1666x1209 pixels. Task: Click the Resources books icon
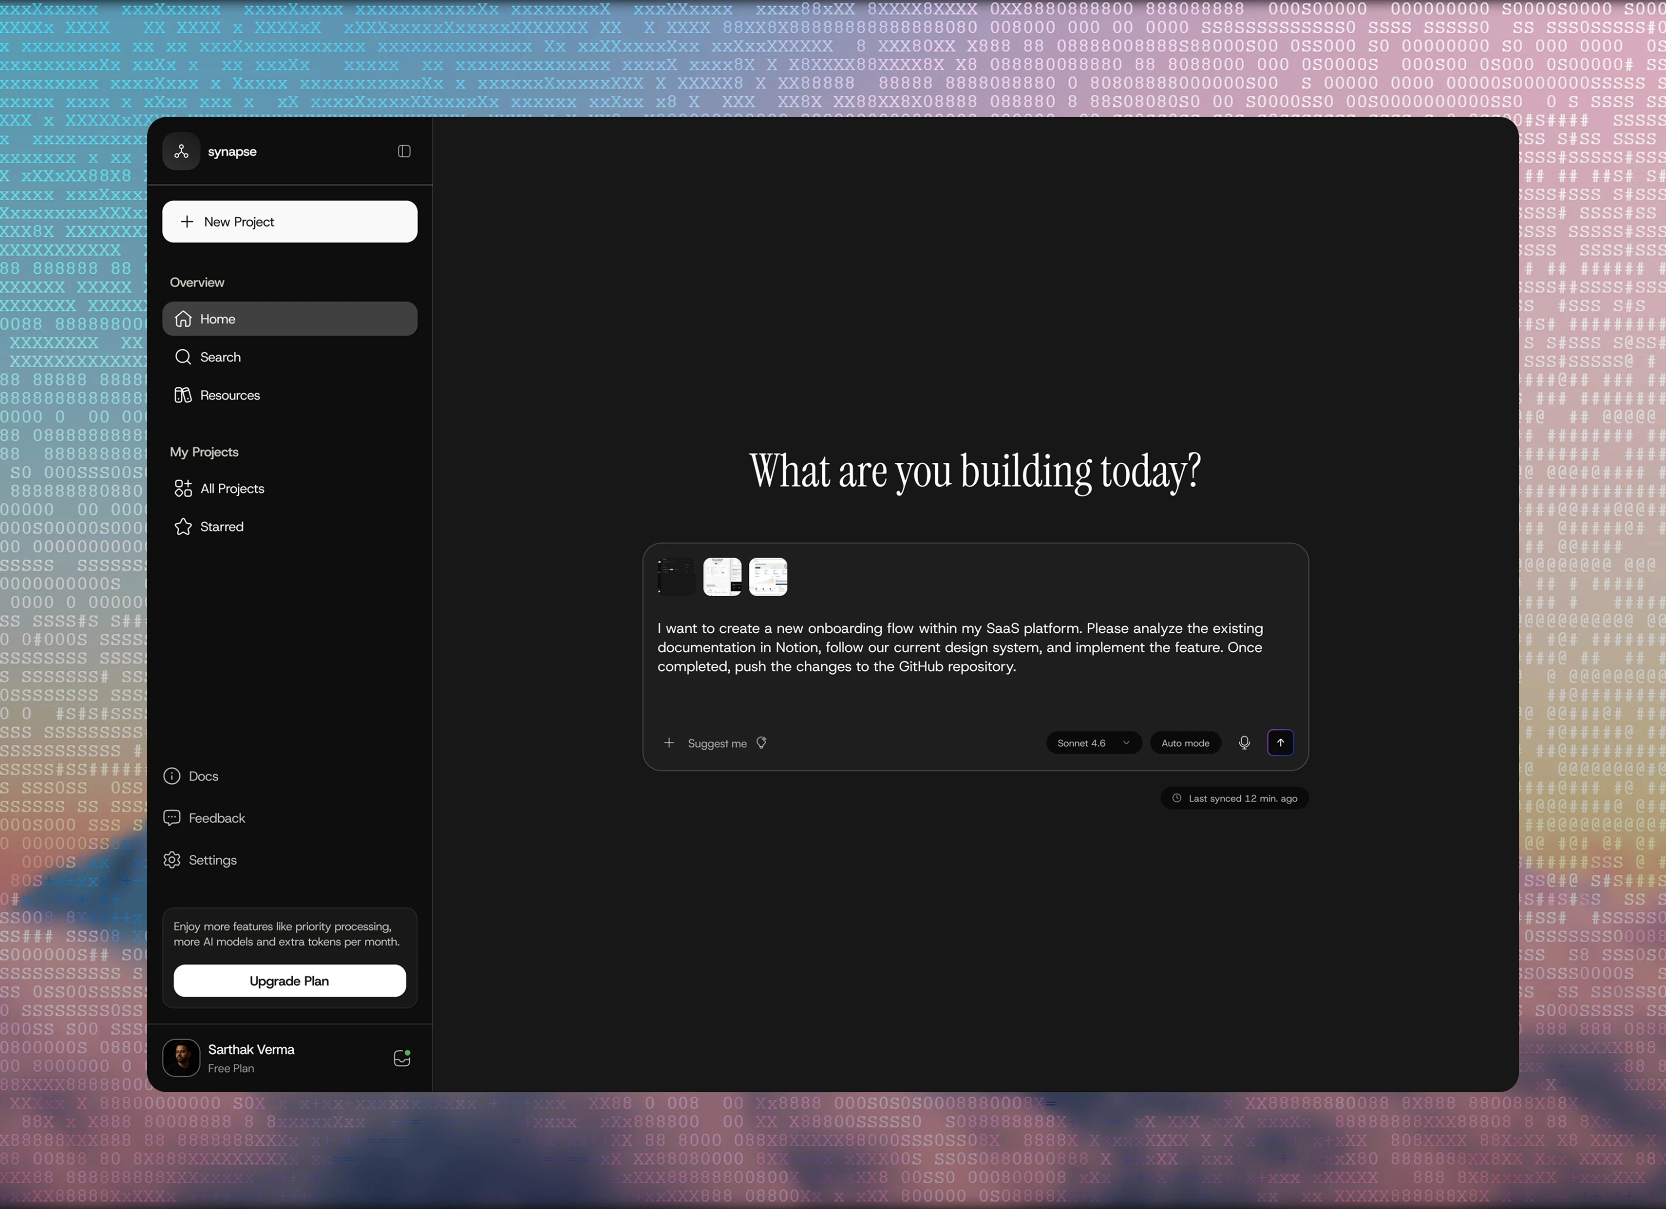(183, 395)
